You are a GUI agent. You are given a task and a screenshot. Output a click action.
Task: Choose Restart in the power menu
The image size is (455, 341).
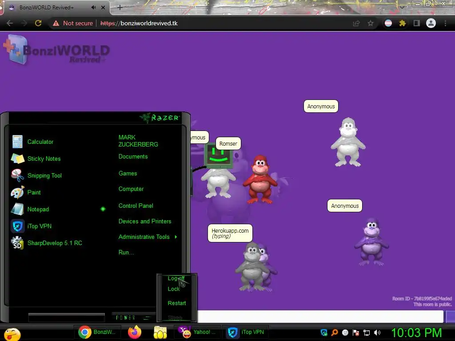(177, 303)
